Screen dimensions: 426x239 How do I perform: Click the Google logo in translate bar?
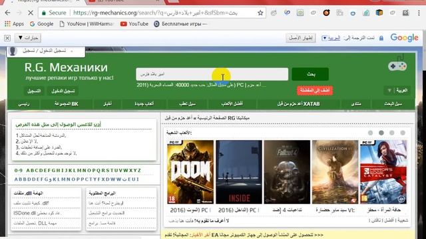(x=404, y=38)
